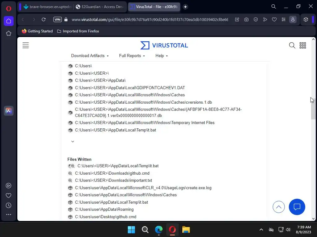Click the send flow arrow icon
Screen dimensions: 317x237
click(x=265, y=19)
